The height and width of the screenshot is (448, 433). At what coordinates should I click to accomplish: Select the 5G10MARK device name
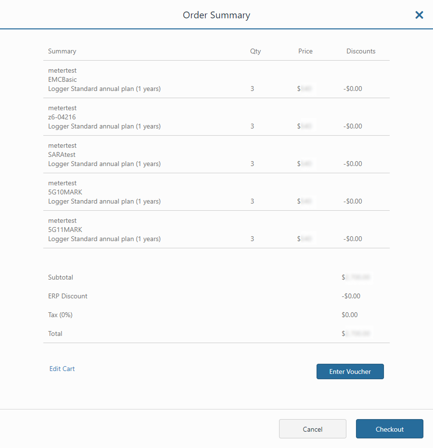click(65, 192)
